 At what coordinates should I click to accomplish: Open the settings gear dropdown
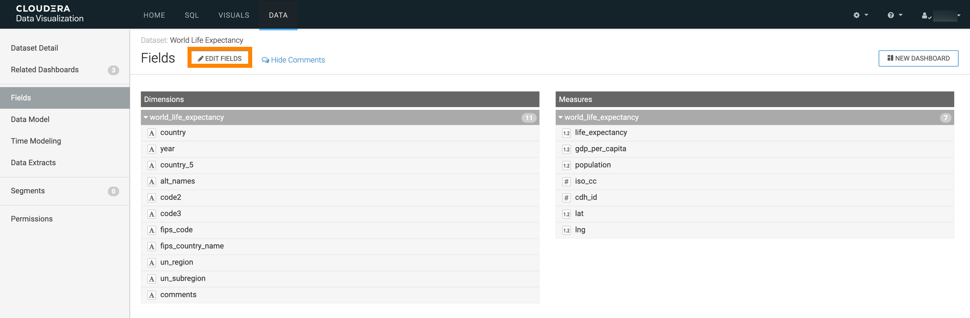tap(860, 15)
